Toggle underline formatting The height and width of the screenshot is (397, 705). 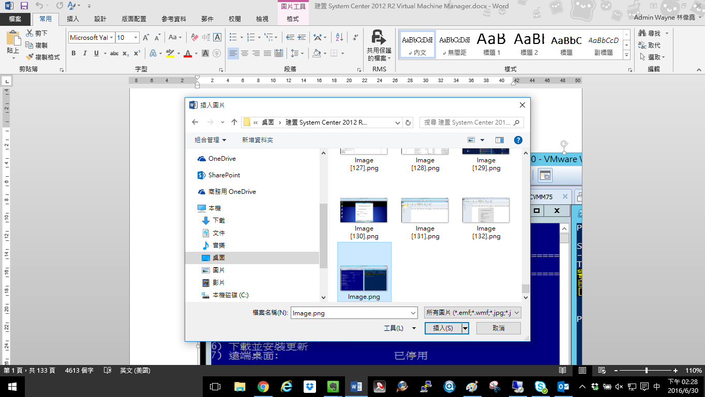96,53
